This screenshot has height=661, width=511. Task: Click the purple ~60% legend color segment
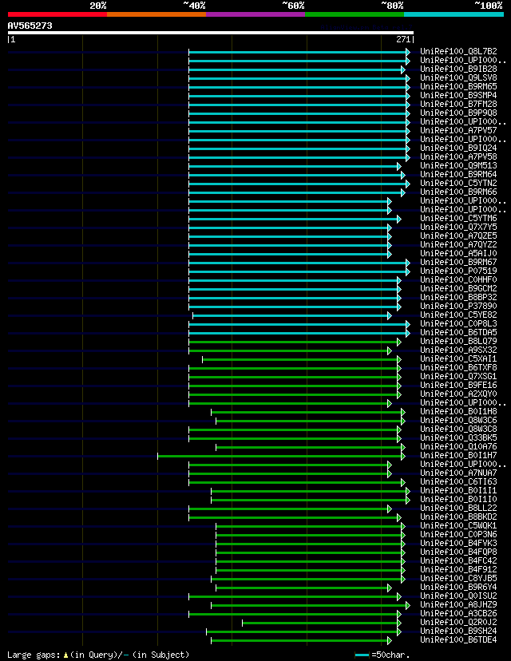coord(255,14)
